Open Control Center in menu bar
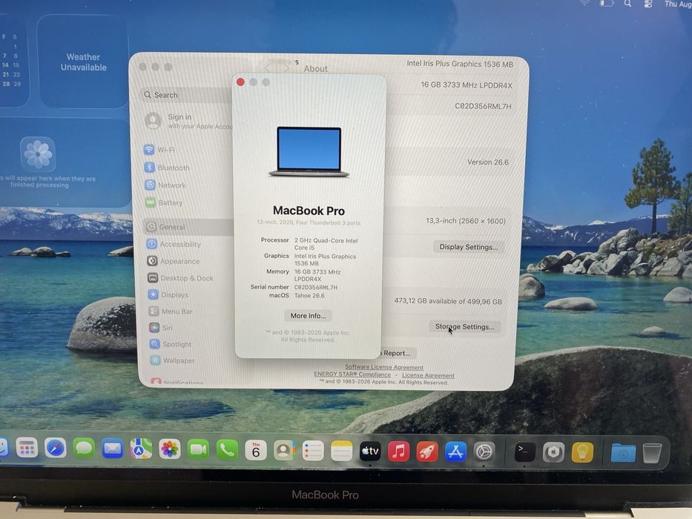Viewport: 692px width, 519px height. click(647, 4)
